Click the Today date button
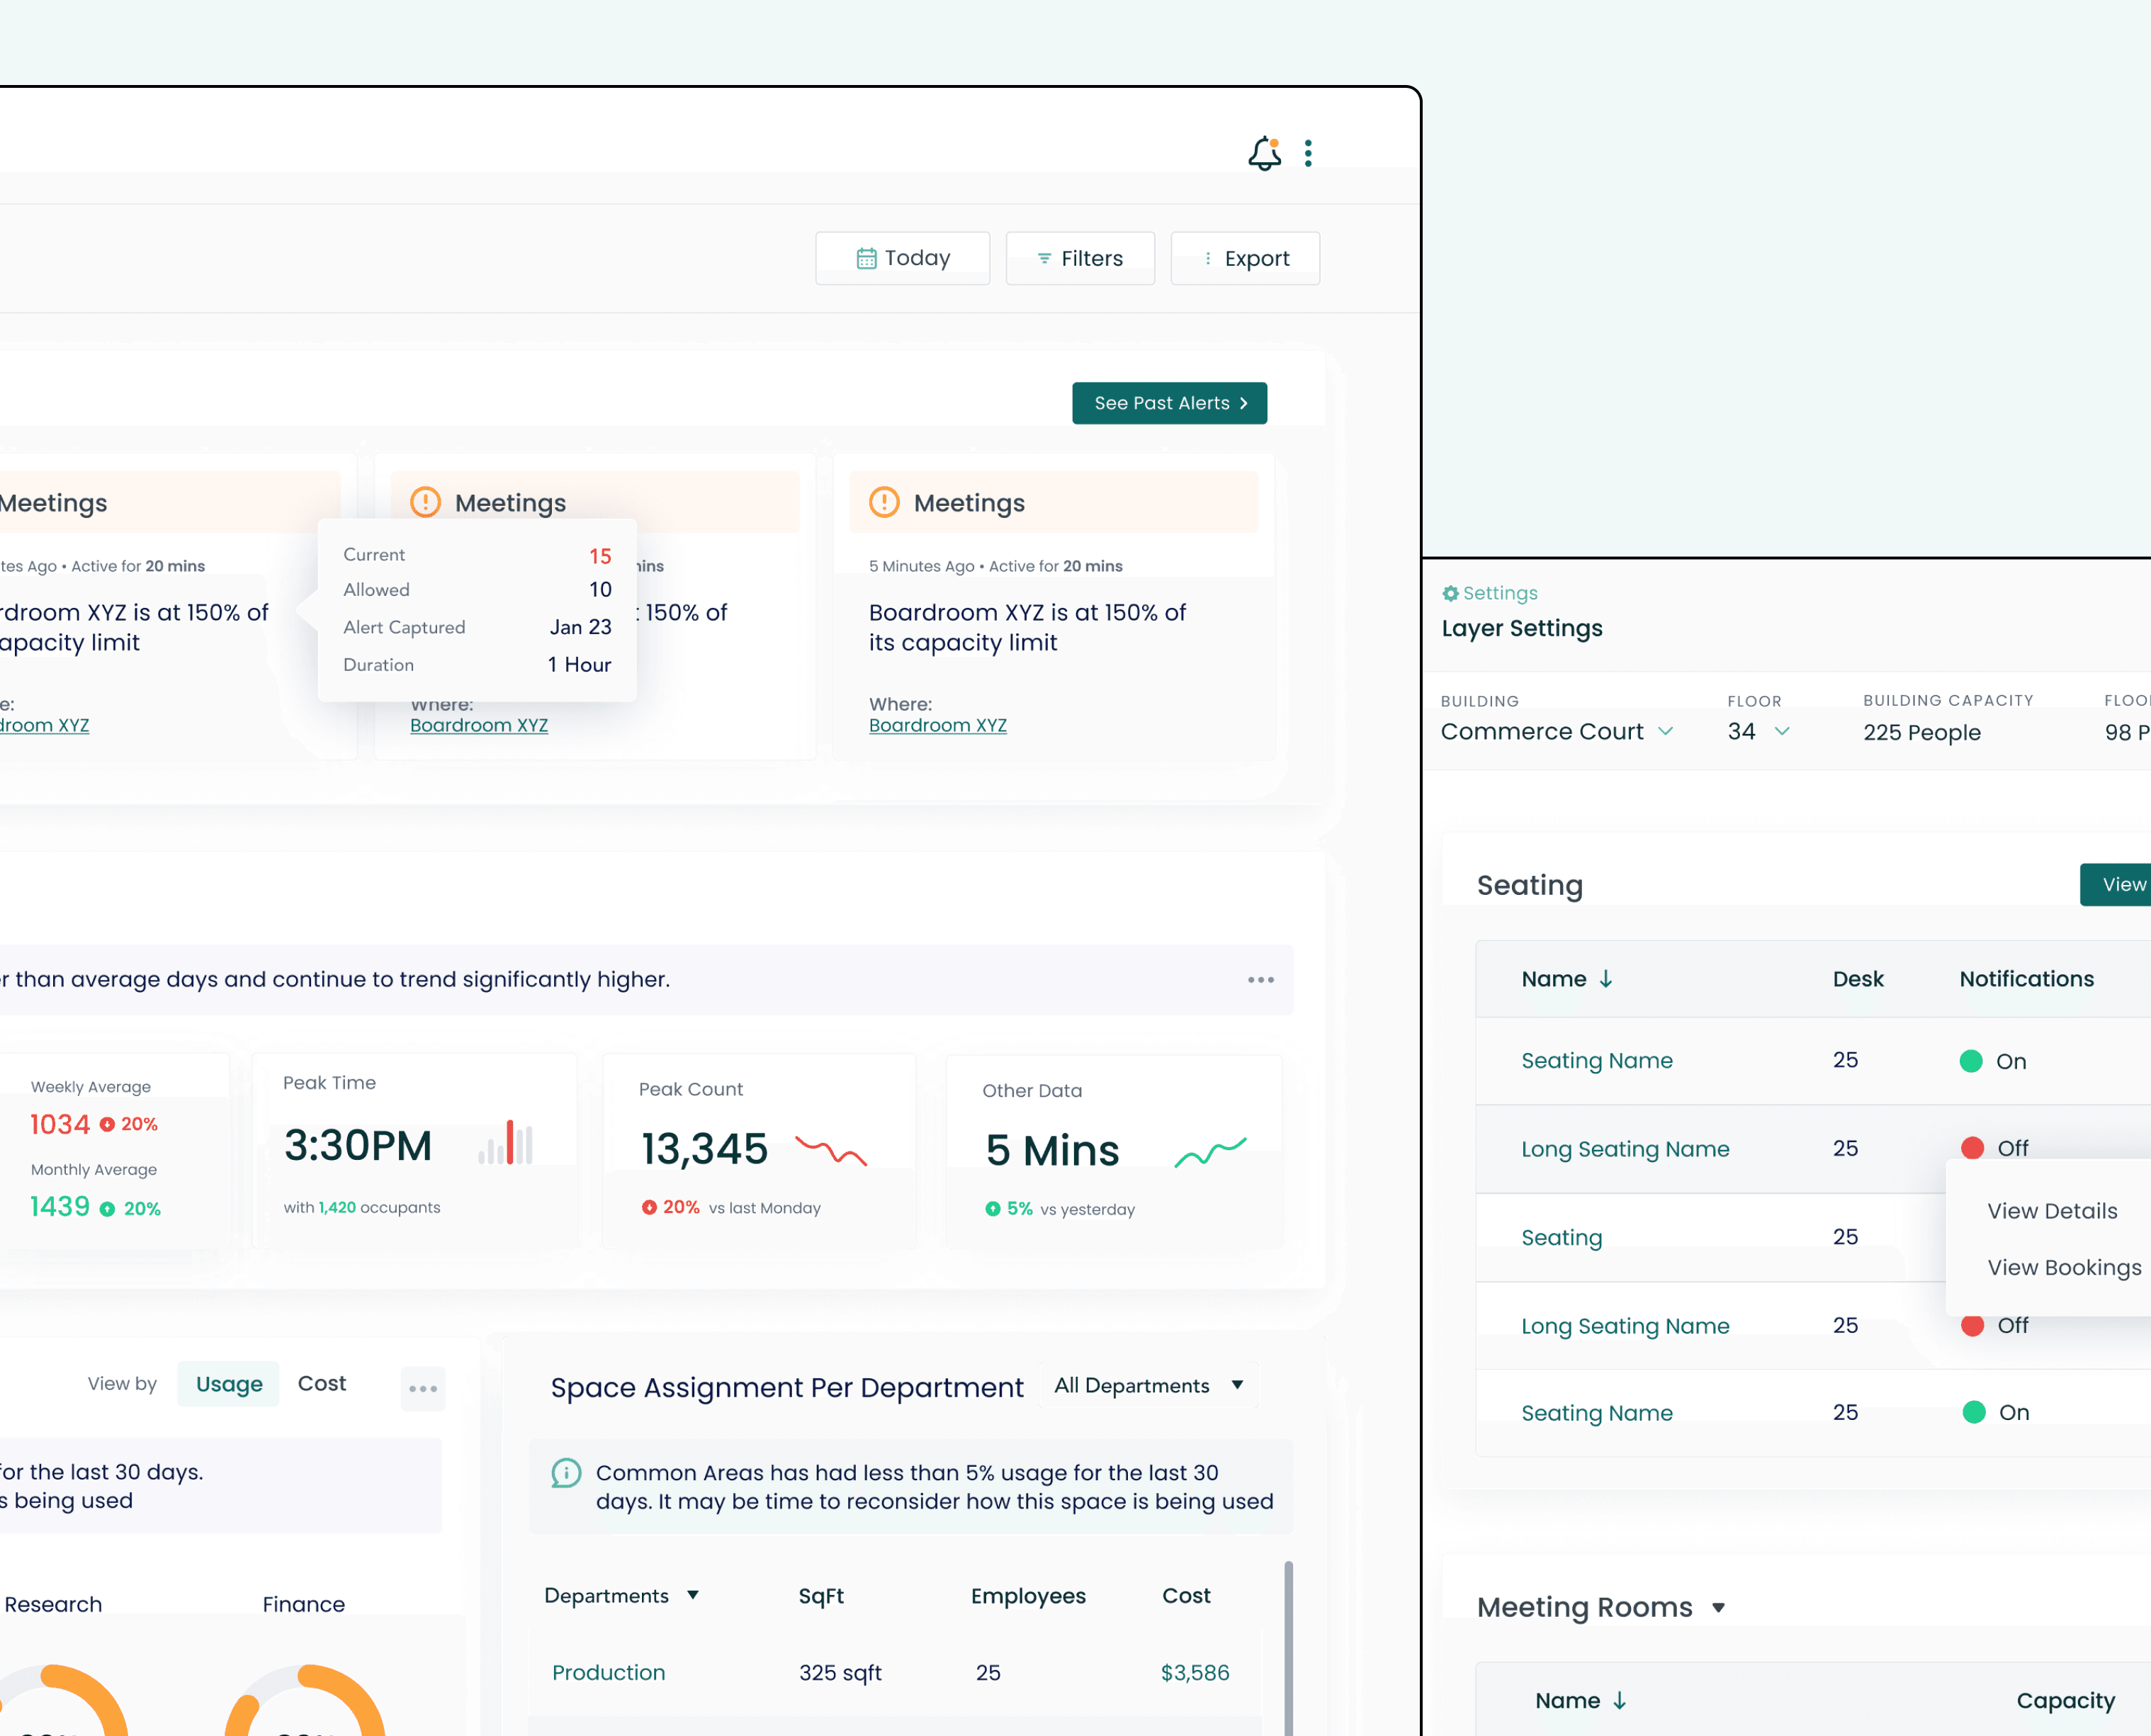2151x1736 pixels. (x=902, y=258)
